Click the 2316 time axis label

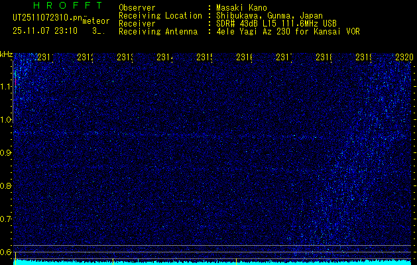244,58
